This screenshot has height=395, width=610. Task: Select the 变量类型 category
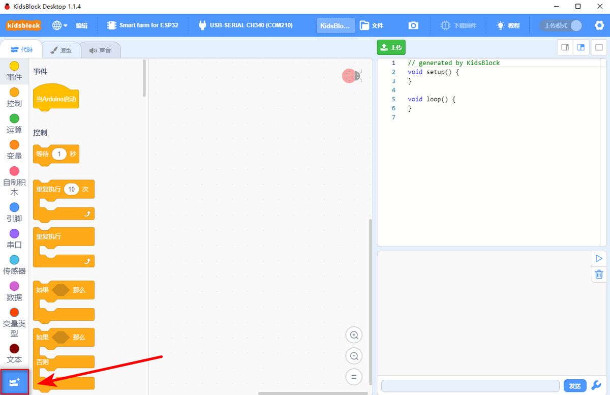pyautogui.click(x=14, y=323)
